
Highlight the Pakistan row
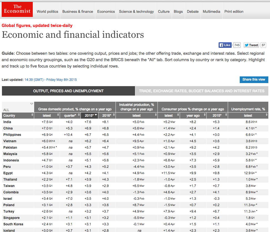(135, 148)
